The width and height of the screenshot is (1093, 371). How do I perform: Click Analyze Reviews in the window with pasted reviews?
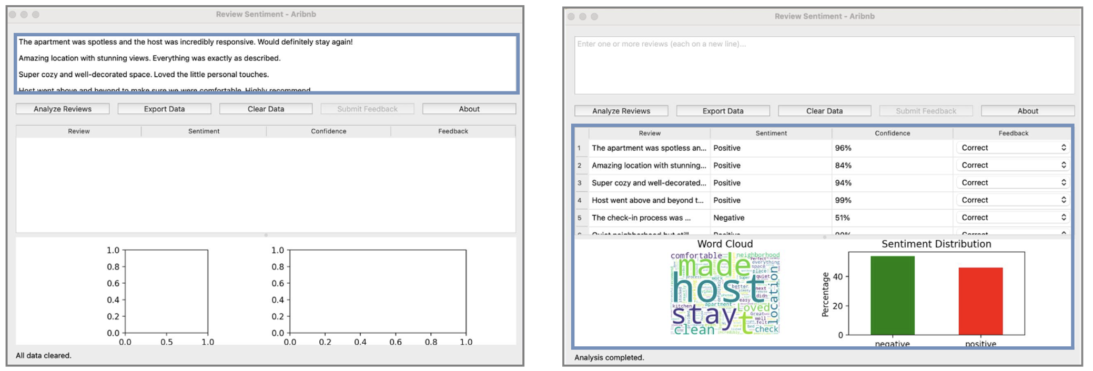pyautogui.click(x=63, y=109)
